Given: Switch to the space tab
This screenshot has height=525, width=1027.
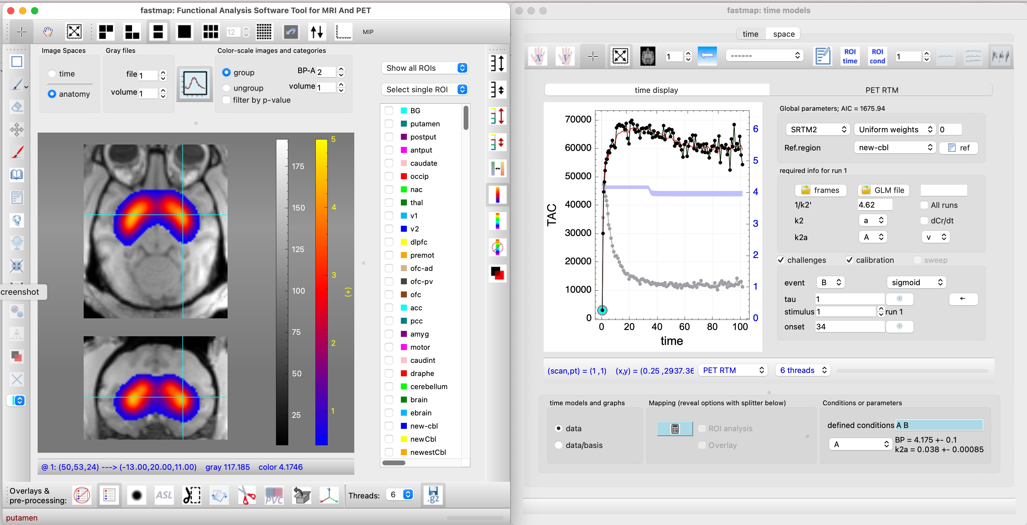Looking at the screenshot, I should click(784, 34).
